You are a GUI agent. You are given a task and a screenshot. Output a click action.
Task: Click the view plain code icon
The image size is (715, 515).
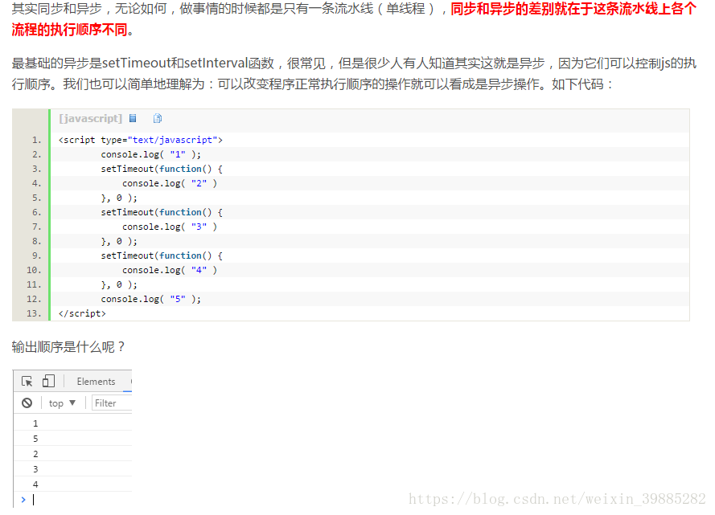(x=133, y=118)
